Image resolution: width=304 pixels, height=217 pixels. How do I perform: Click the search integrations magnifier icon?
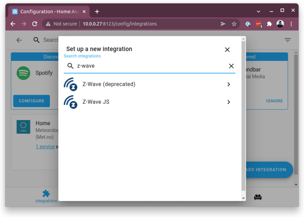[71, 66]
